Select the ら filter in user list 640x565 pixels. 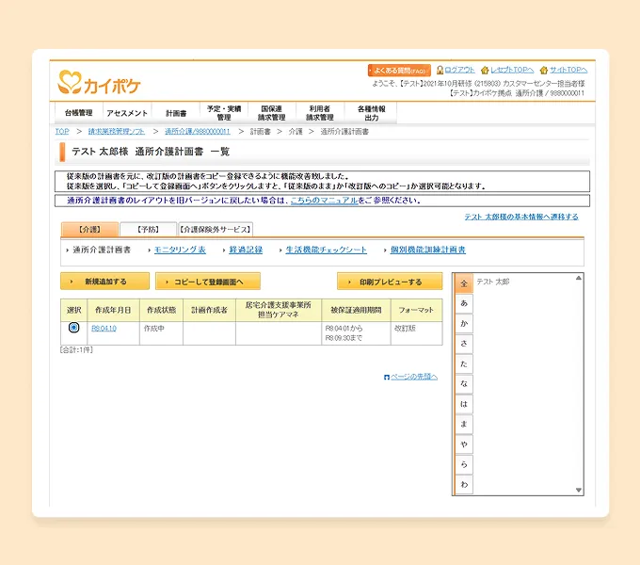[x=464, y=464]
